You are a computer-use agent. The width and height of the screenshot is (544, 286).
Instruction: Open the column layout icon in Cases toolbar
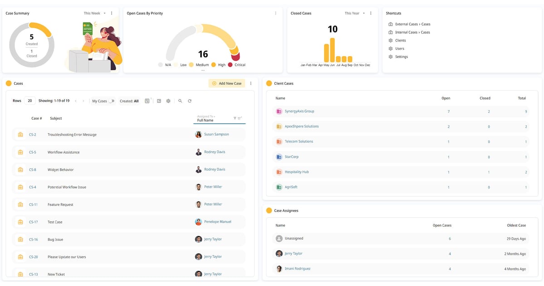coord(159,101)
